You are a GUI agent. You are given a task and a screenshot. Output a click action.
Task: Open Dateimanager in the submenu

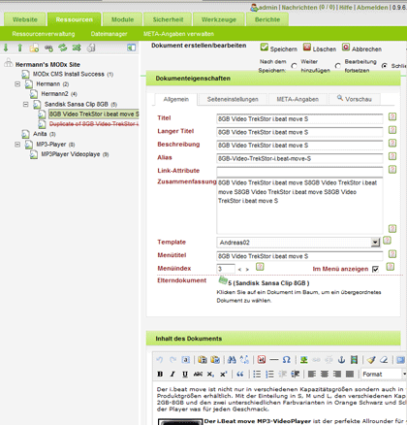tap(109, 34)
